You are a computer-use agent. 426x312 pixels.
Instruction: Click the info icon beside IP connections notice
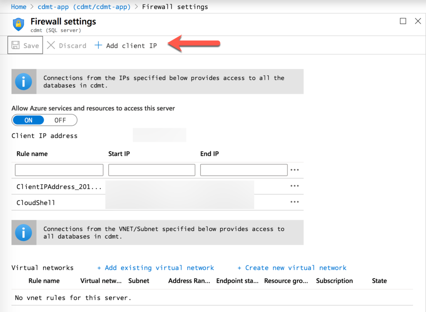(x=24, y=82)
